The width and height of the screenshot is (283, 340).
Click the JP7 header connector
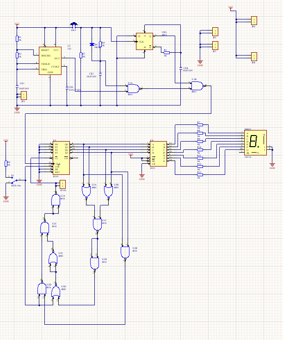click(215, 45)
